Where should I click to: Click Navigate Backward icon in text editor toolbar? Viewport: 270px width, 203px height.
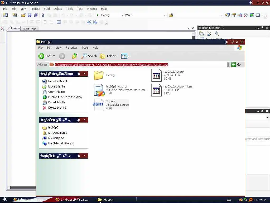(89, 22)
